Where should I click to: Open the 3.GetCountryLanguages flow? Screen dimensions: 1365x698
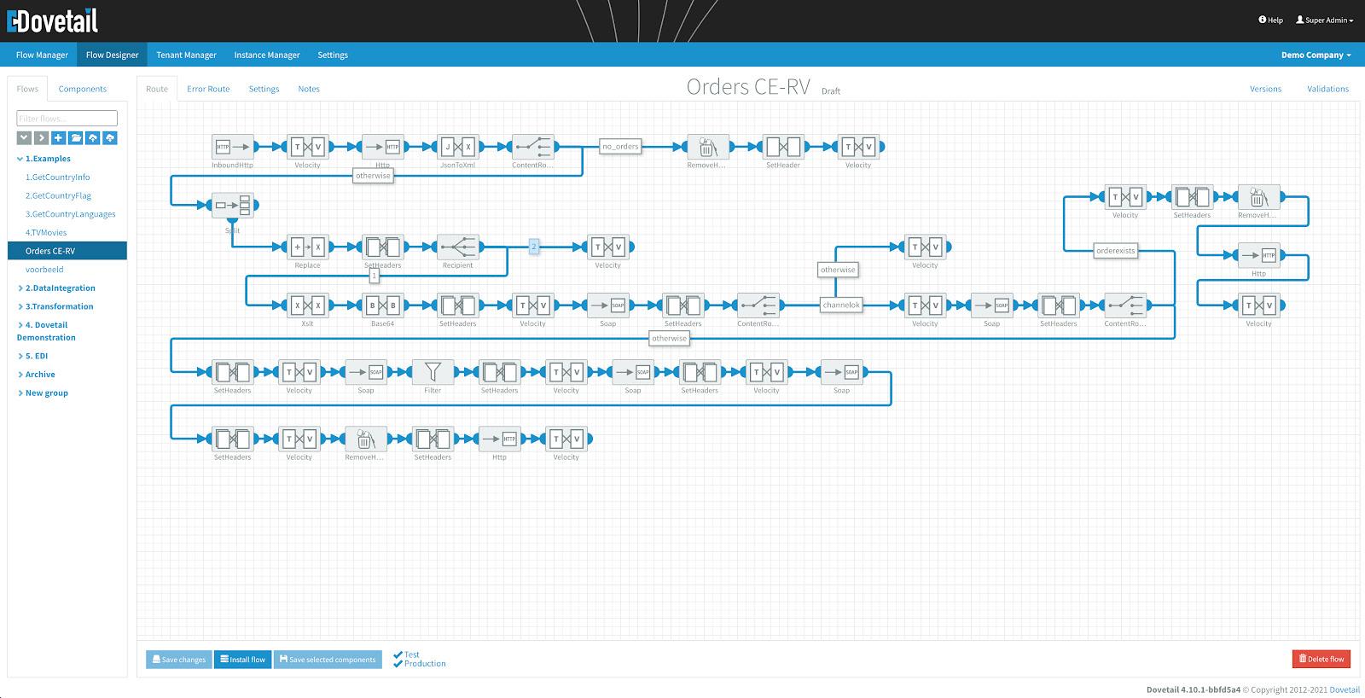pyautogui.click(x=70, y=214)
